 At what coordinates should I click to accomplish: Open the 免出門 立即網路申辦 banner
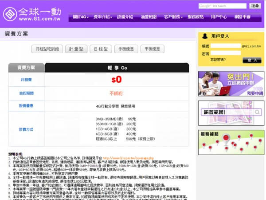231,84
